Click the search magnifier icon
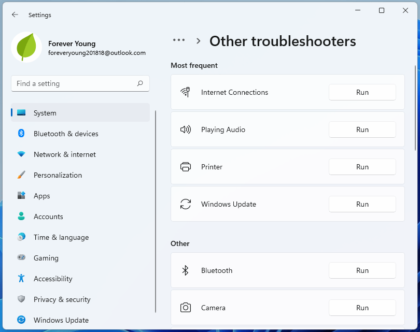Viewport: 420px width, 332px height. (x=140, y=83)
